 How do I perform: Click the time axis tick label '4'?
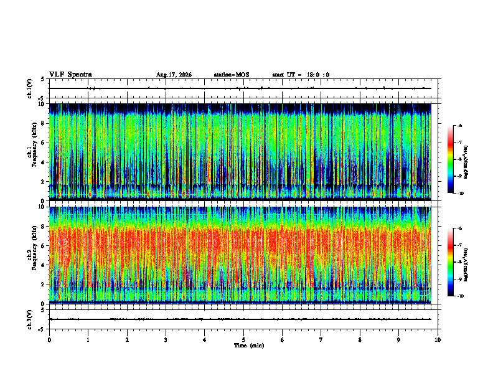[204, 340]
